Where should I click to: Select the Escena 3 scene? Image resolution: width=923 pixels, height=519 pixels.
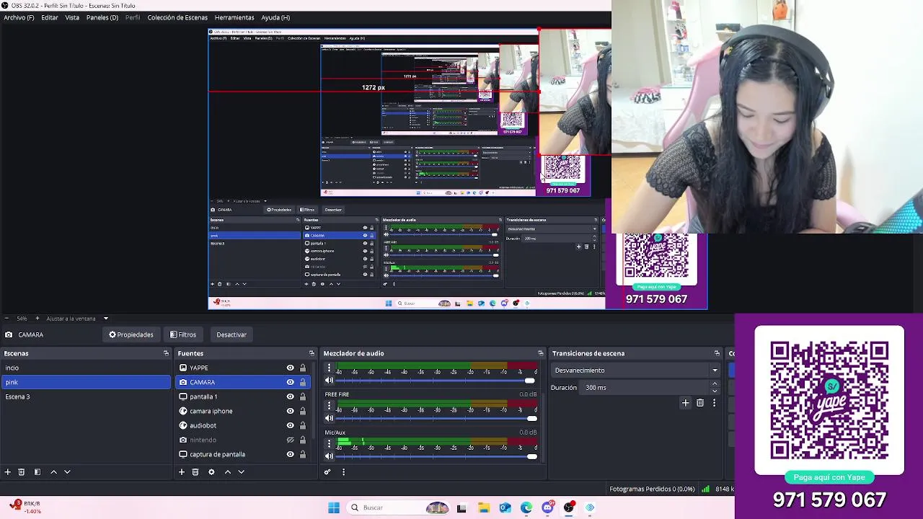[x=86, y=396]
